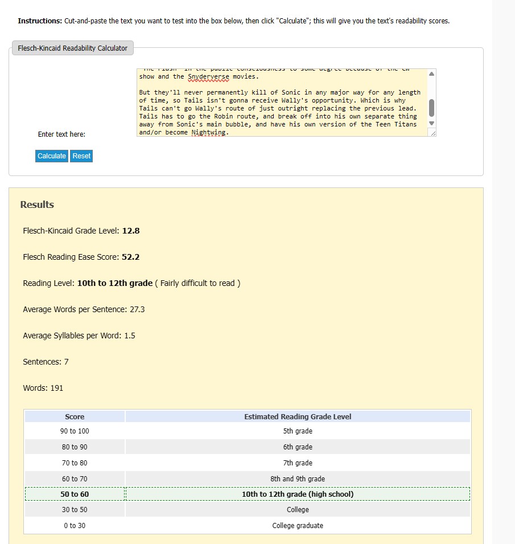515x544 pixels.
Task: Click the Sentences: 7 line
Action: (x=46, y=362)
